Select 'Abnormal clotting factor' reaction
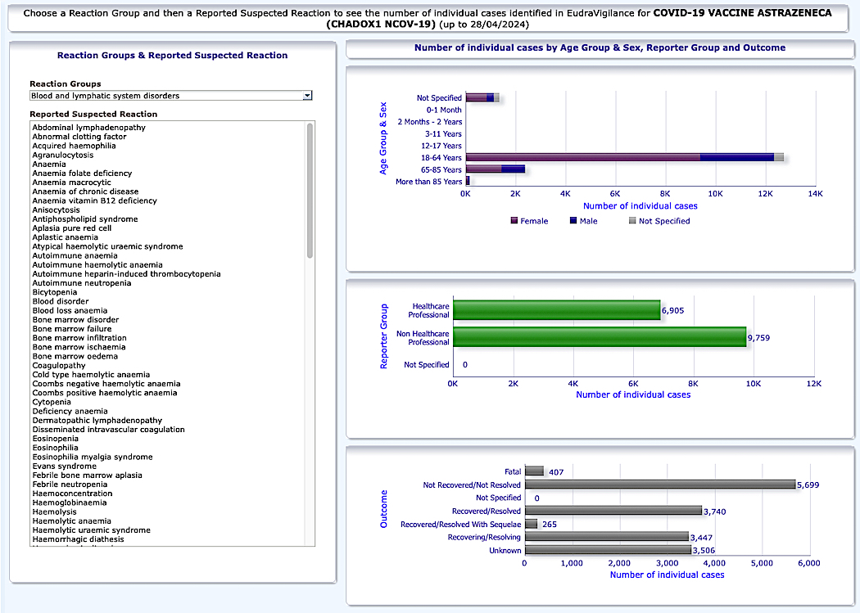Image resolution: width=860 pixels, height=613 pixels. coord(79,137)
